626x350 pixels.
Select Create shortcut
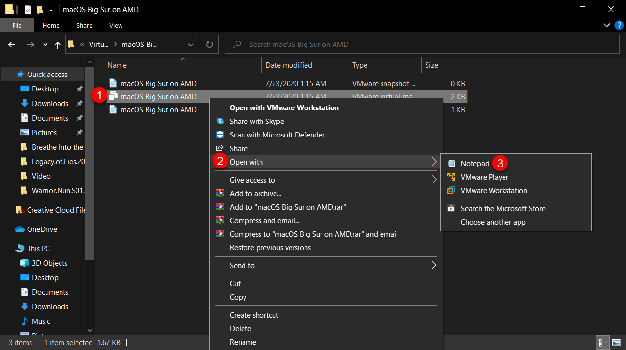[x=326, y=315]
